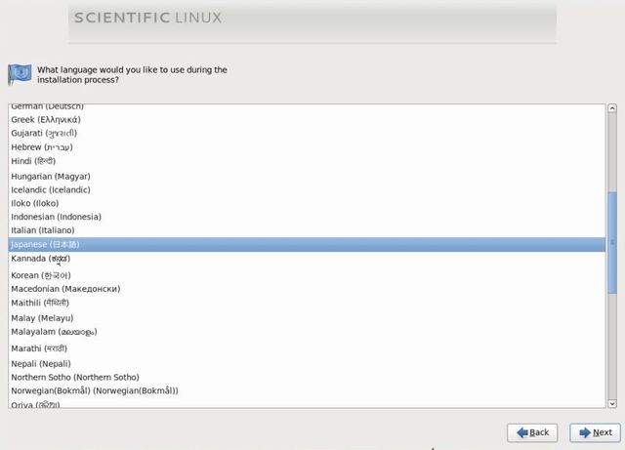This screenshot has height=450, width=625.
Task: Choose Norwegian(Bokmål) from the list
Action: (x=94, y=390)
